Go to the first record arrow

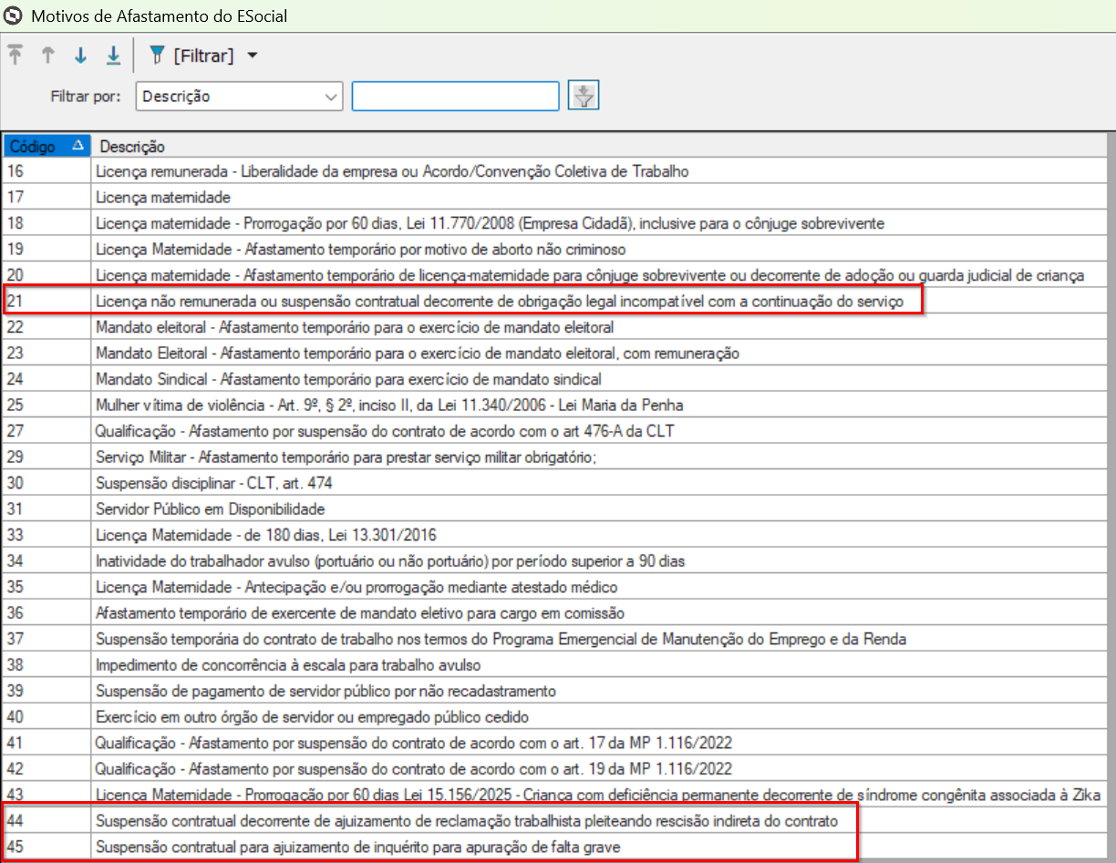[x=15, y=56]
